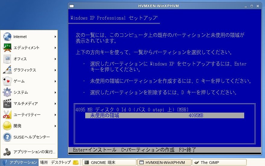
Task: Click the gears icon for アプリケーションの実行
Action: (x=7, y=152)
